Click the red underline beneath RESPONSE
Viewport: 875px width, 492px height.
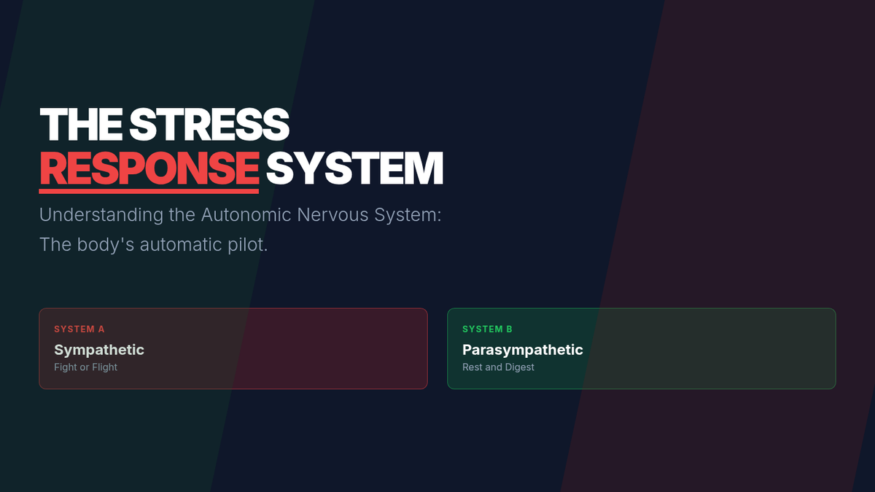(149, 191)
